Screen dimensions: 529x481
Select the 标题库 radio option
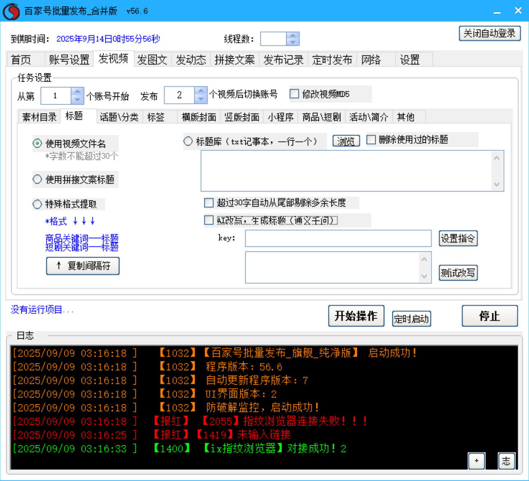click(x=188, y=141)
